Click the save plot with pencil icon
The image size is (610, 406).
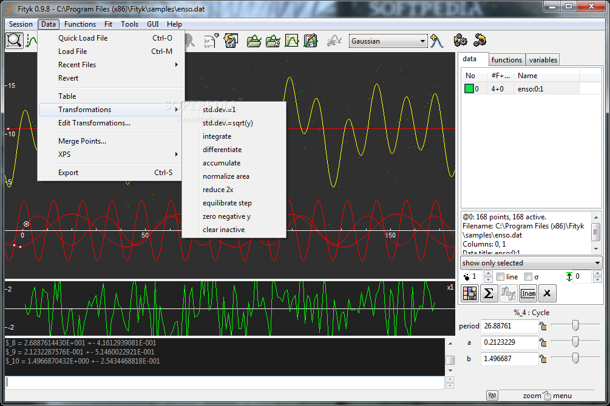[310, 41]
